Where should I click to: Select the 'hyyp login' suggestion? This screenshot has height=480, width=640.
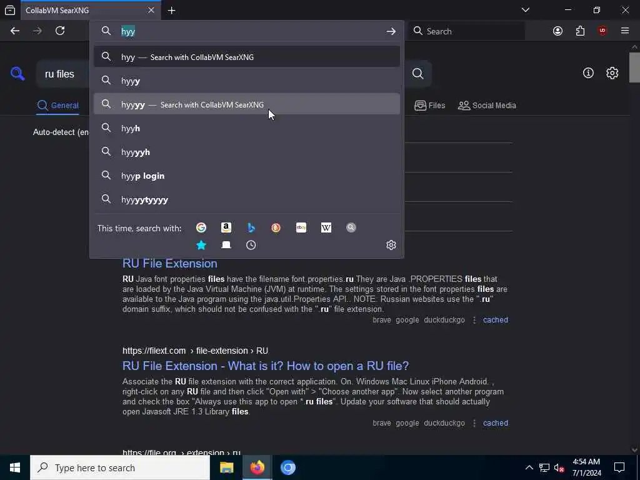click(x=246, y=176)
